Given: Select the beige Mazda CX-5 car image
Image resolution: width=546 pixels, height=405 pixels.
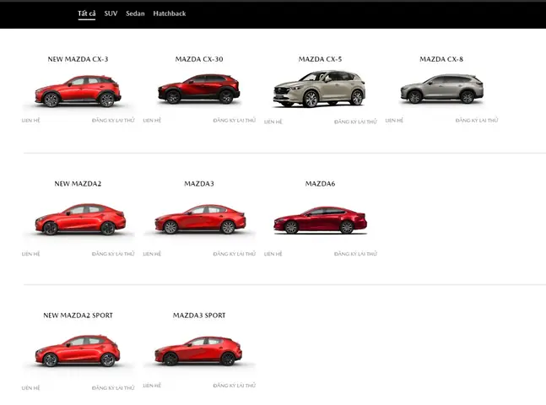Looking at the screenshot, I should [x=320, y=89].
